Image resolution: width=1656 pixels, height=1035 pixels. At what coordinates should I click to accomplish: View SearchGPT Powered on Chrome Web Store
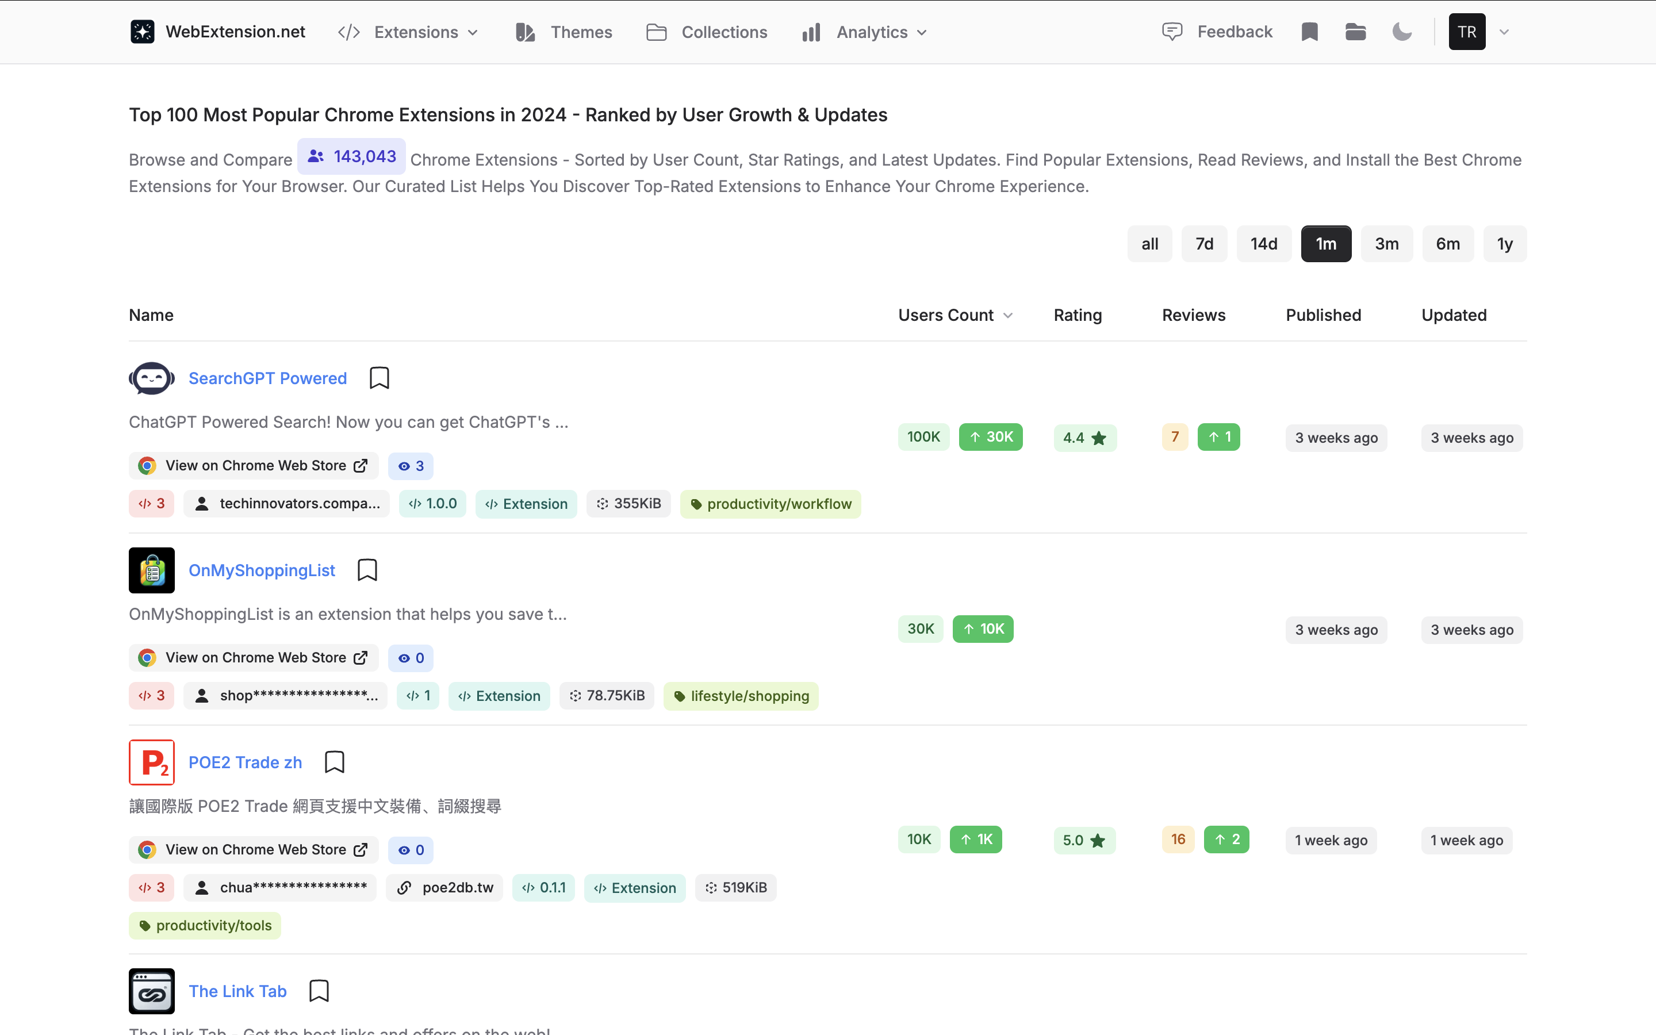point(254,466)
